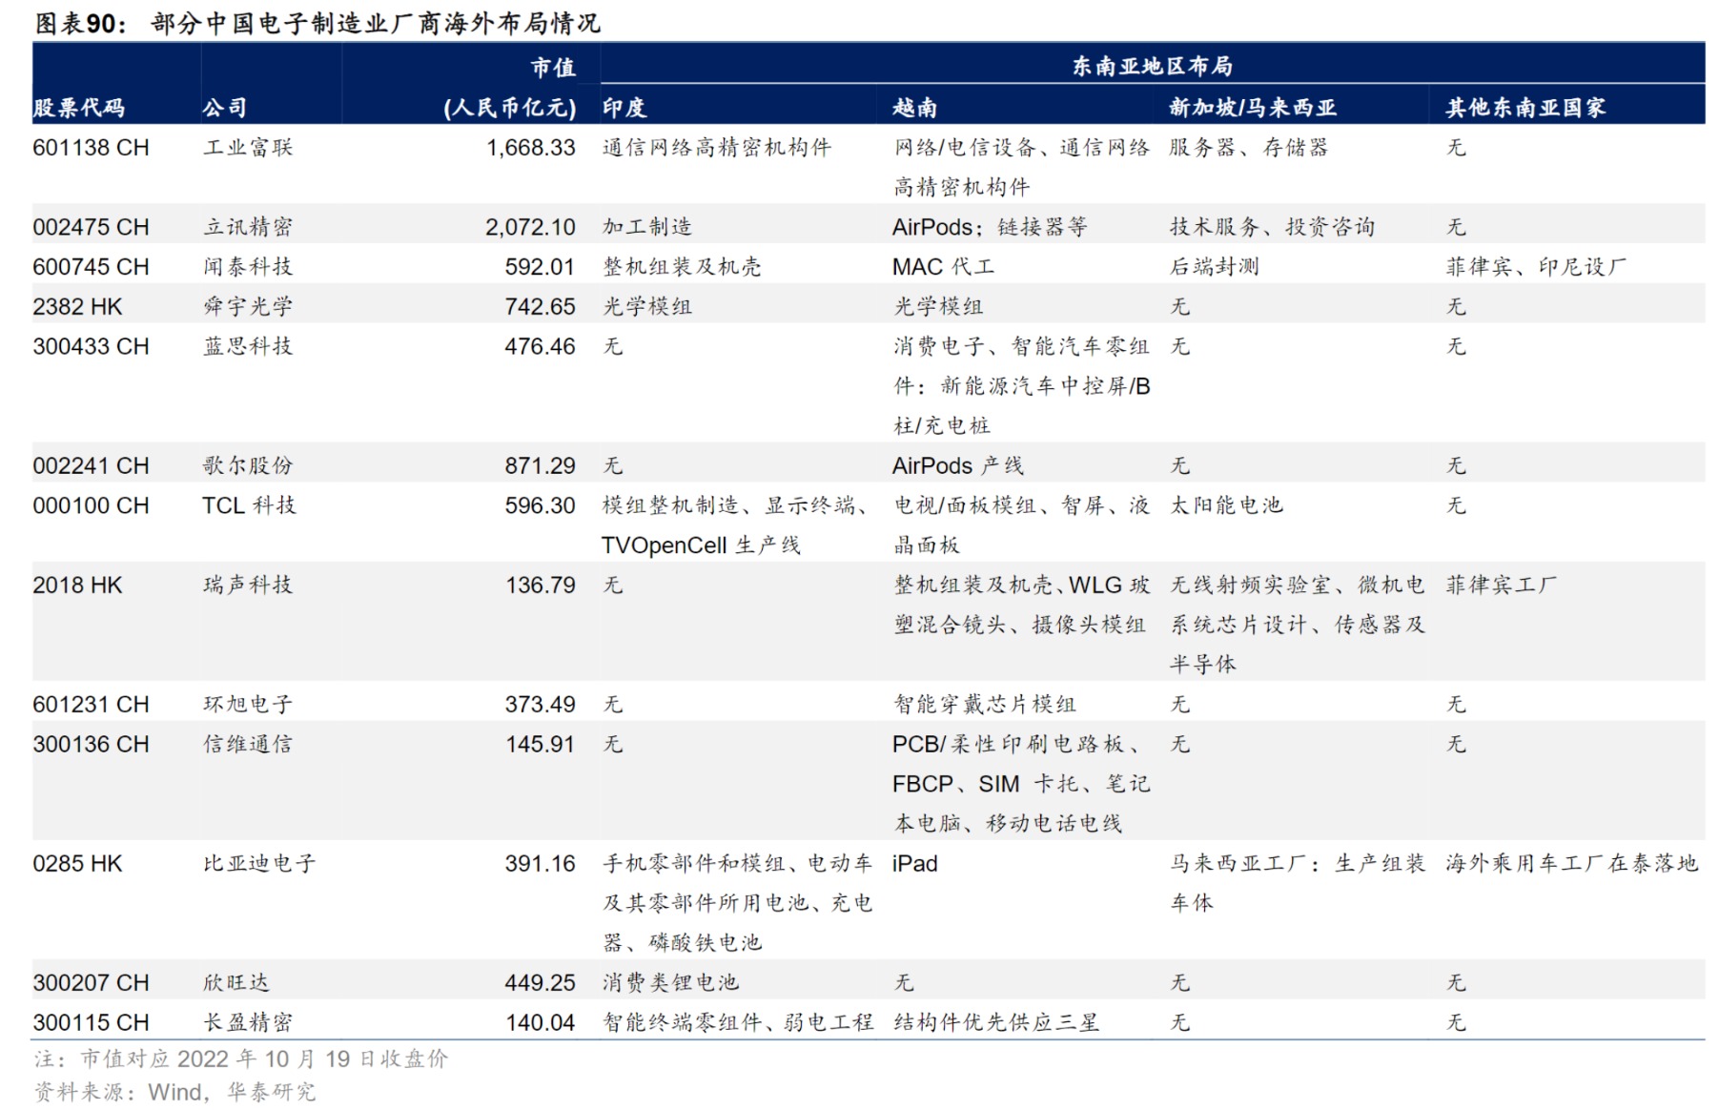Click the 越南 column header
Screen dimensions: 1719x1110
(912, 109)
